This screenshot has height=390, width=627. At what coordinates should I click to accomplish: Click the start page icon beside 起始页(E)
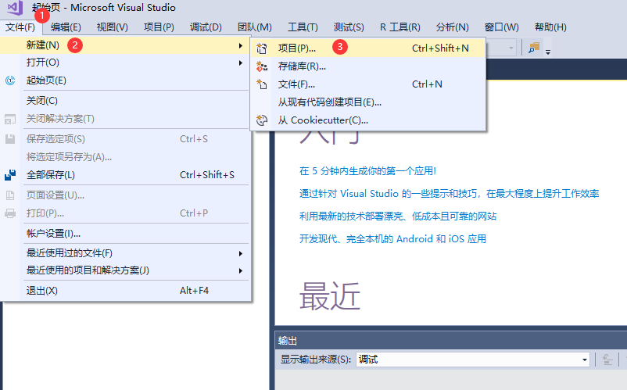[x=10, y=81]
